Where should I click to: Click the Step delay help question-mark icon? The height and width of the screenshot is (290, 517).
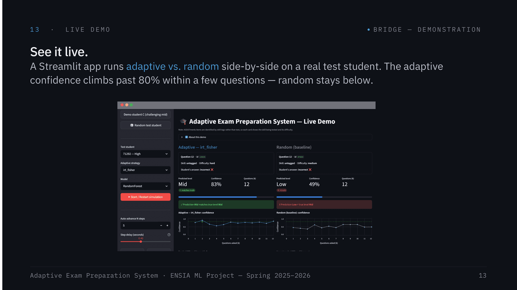tap(169, 235)
